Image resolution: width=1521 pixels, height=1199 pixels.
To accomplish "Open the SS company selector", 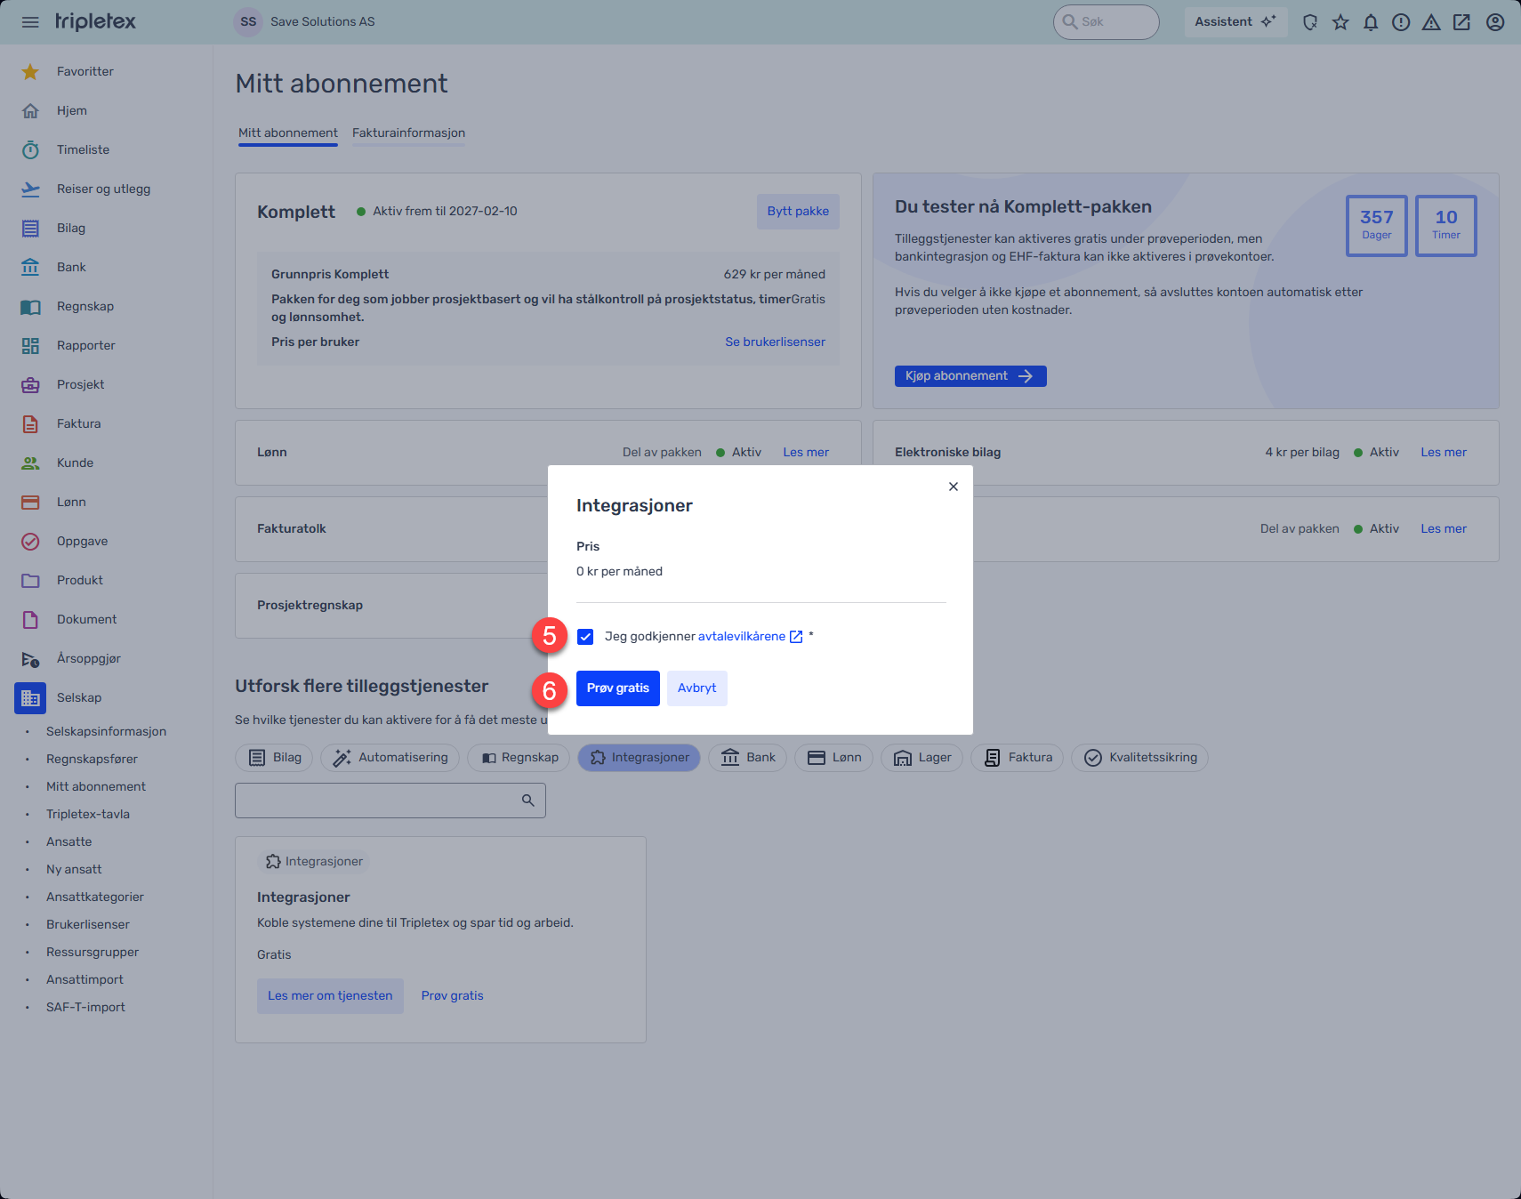I will pos(305,22).
